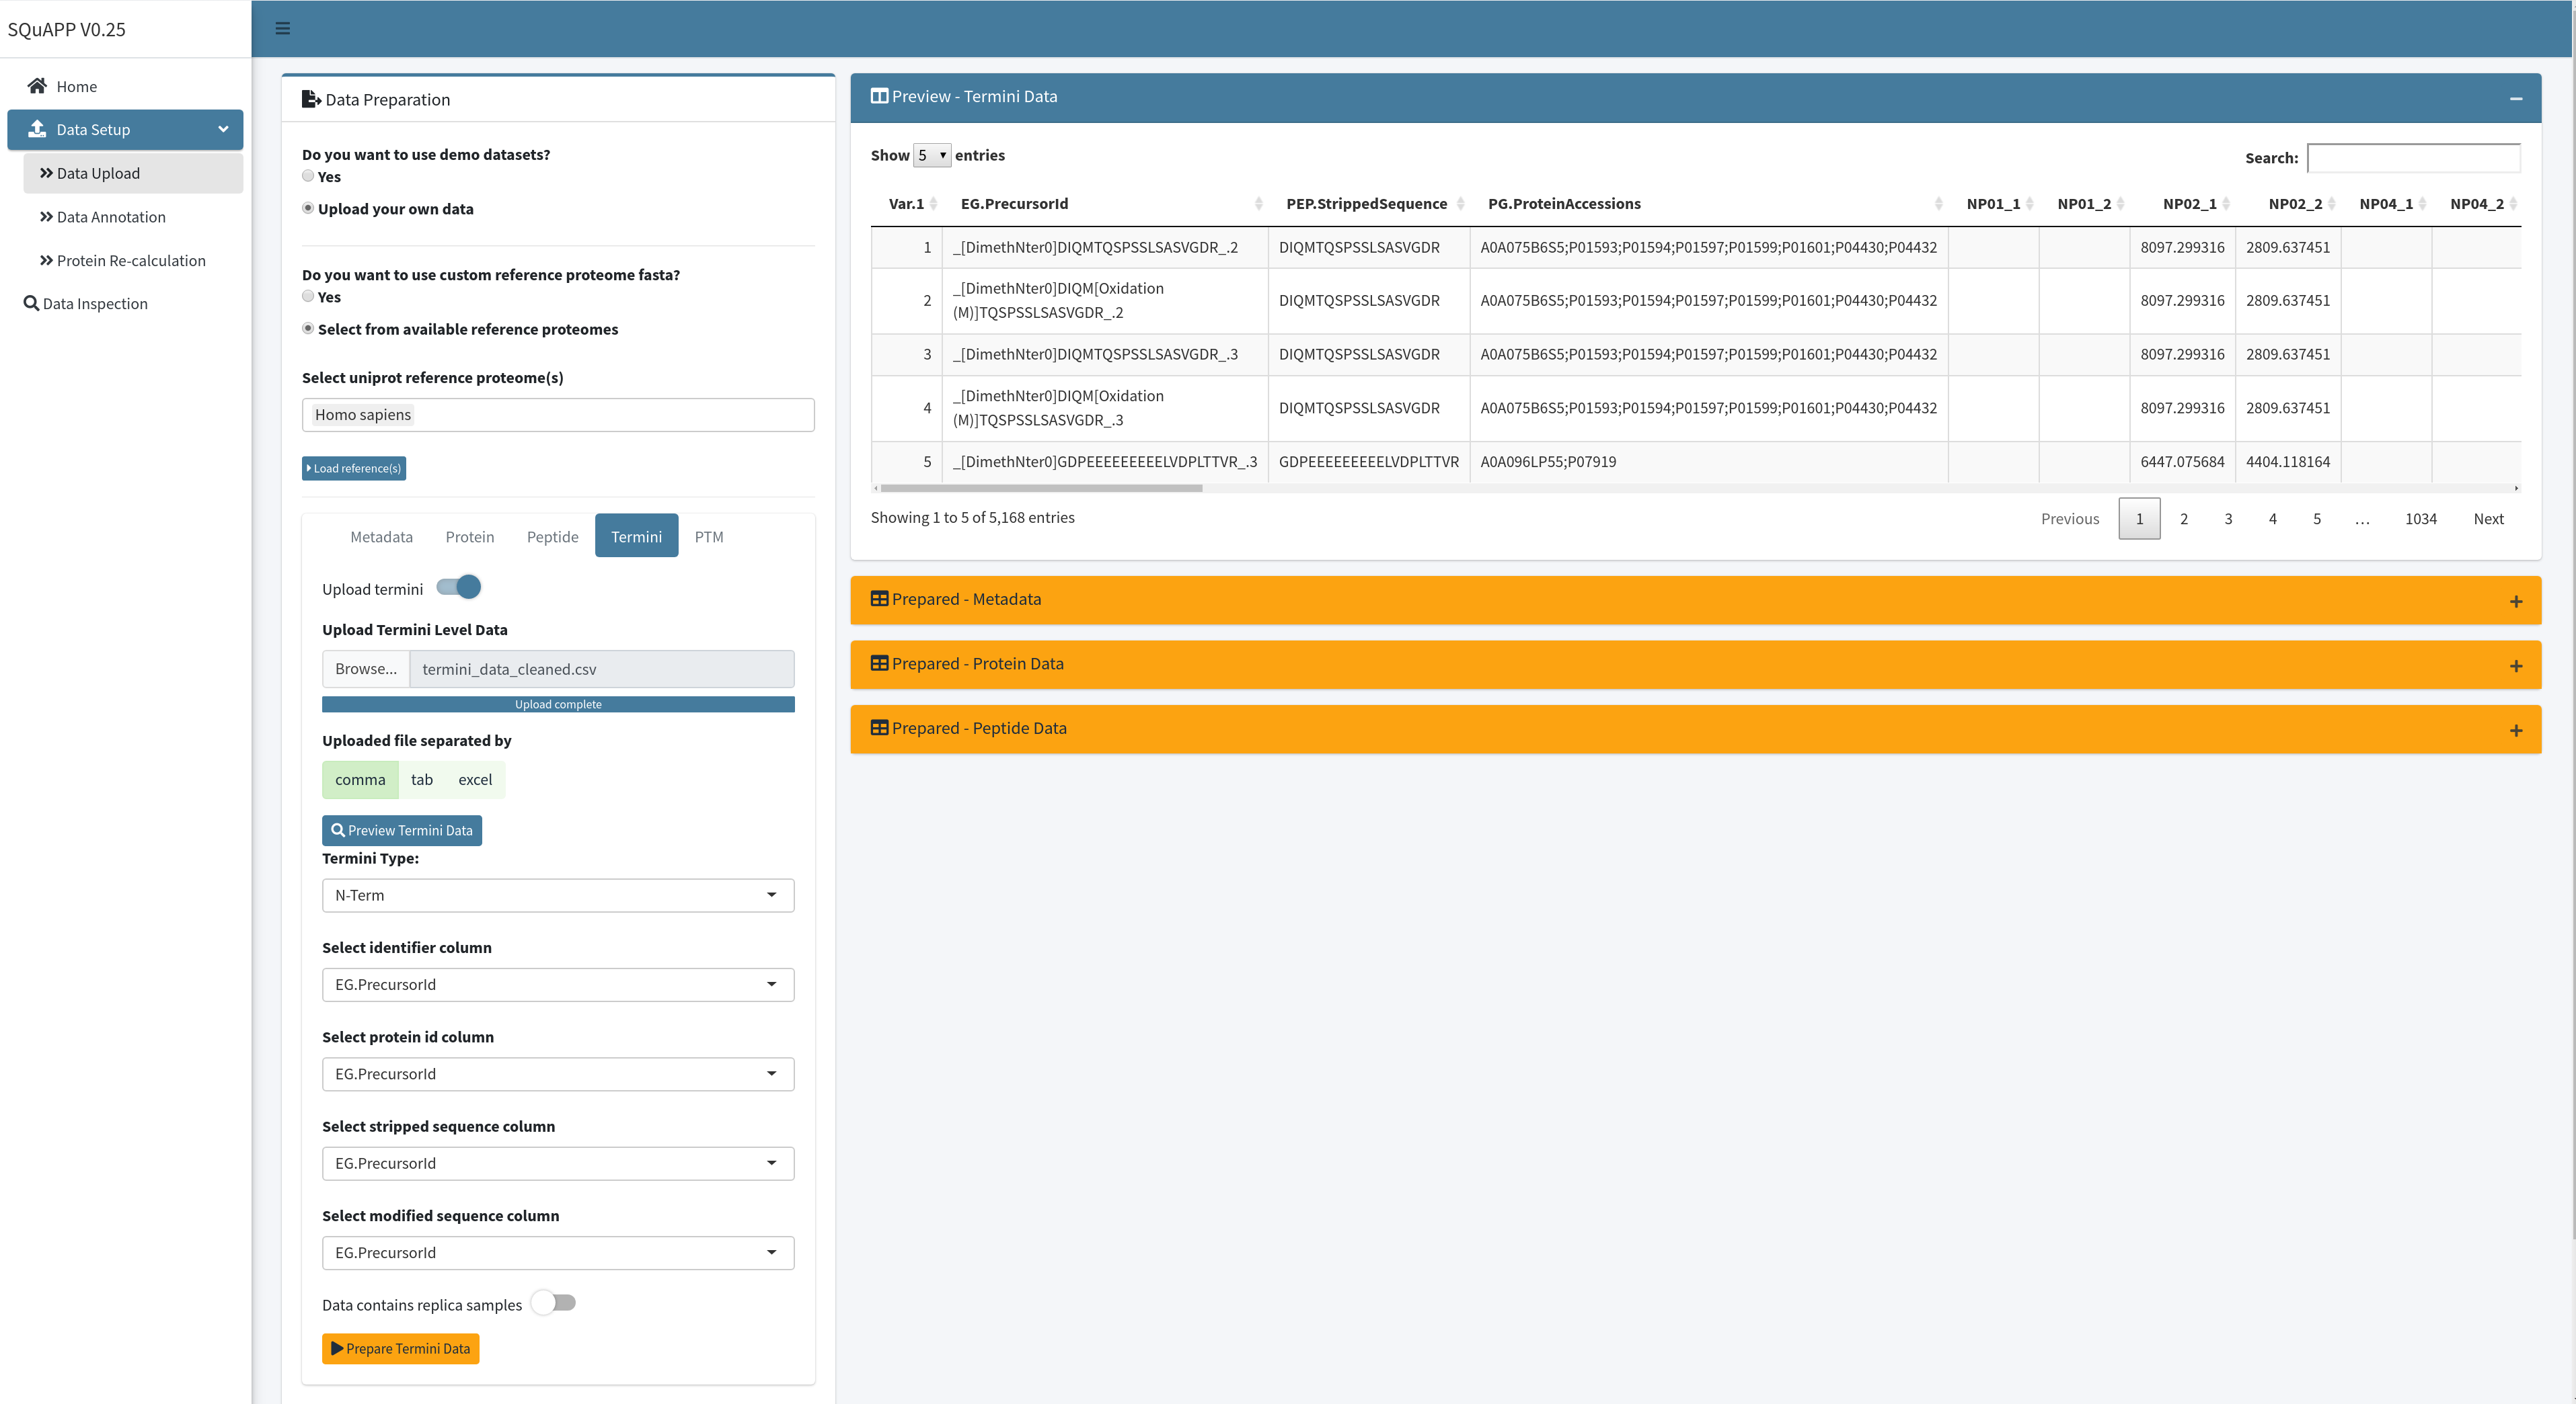Open Data Annotation in sidebar
2576x1404 pixels.
111,217
